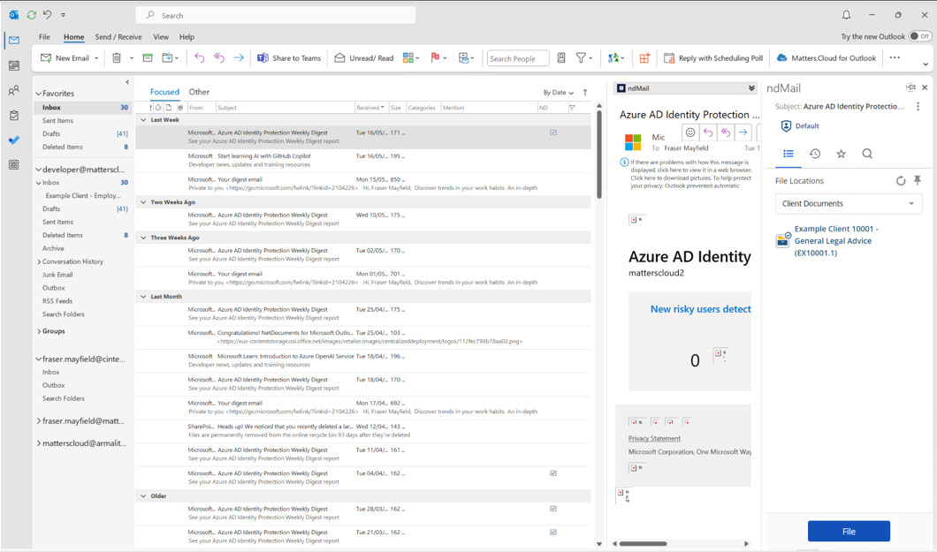Screen dimensions: 937x552
Task: Click reading pane horizontal scrollbar
Action: click(643, 544)
